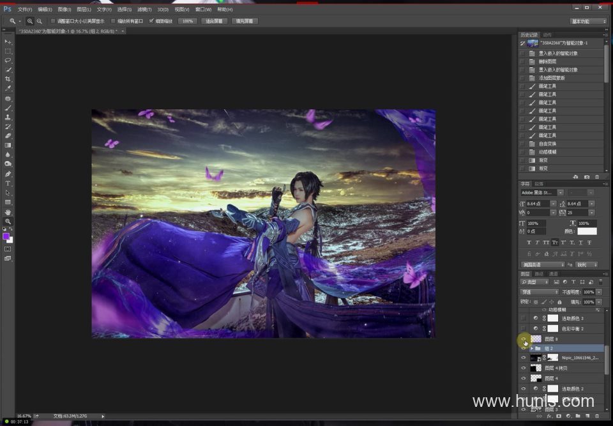Select the Eraser tool

pyautogui.click(x=8, y=136)
